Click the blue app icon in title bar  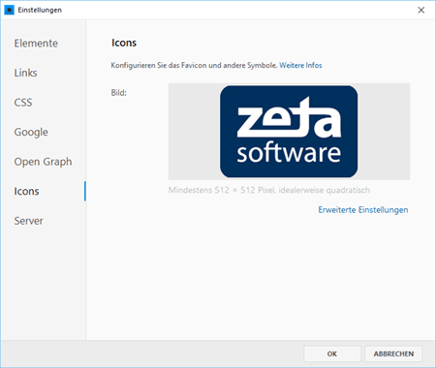tap(10, 10)
